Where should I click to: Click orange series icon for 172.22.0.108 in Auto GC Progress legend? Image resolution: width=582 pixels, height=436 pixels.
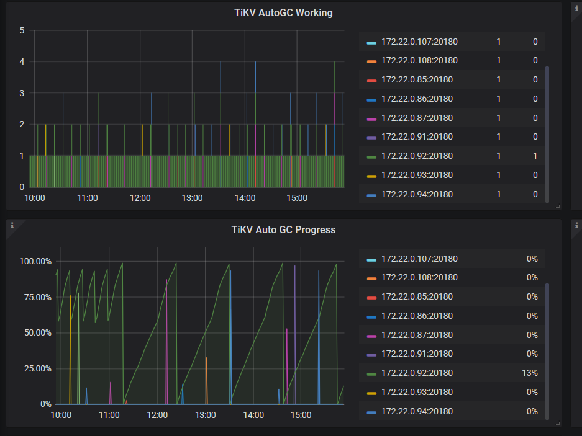[x=371, y=278]
